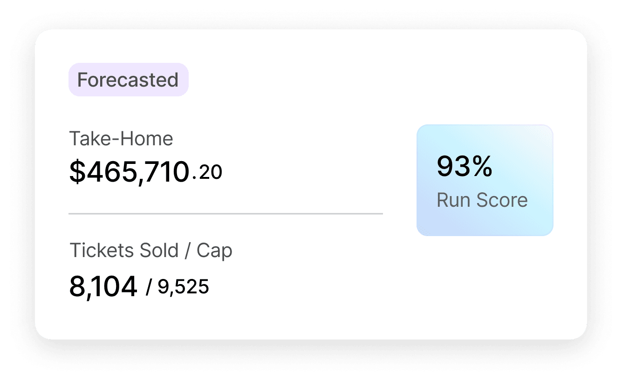The width and height of the screenshot is (622, 380).
Task: Select the Take-Home label
Action: [121, 139]
